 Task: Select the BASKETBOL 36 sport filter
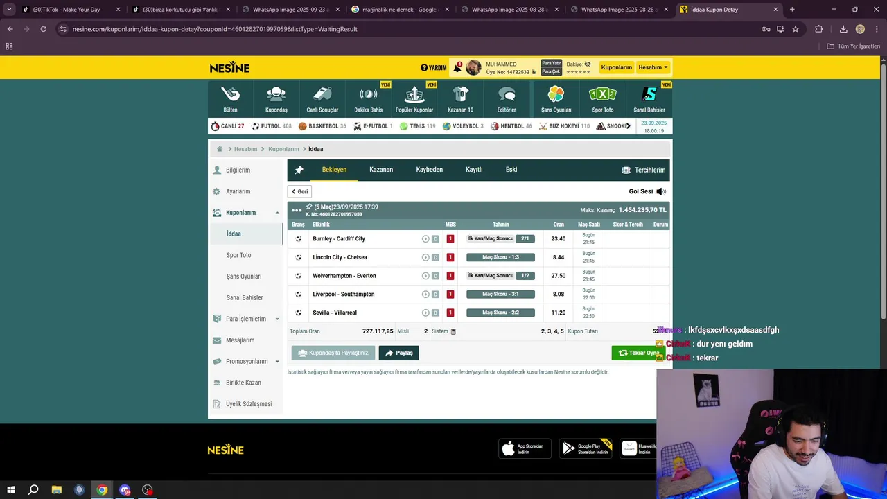coord(322,126)
